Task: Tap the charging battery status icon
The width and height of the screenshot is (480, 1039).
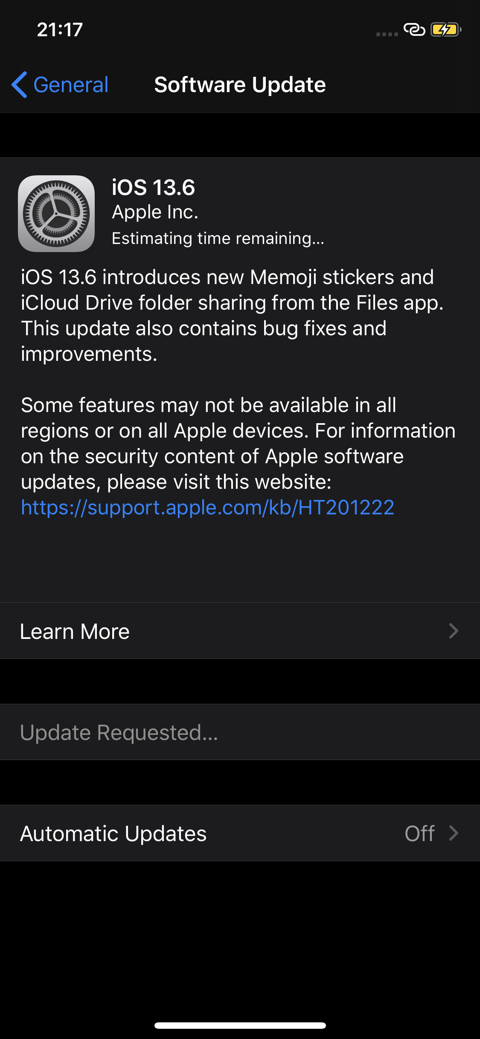Action: (446, 30)
